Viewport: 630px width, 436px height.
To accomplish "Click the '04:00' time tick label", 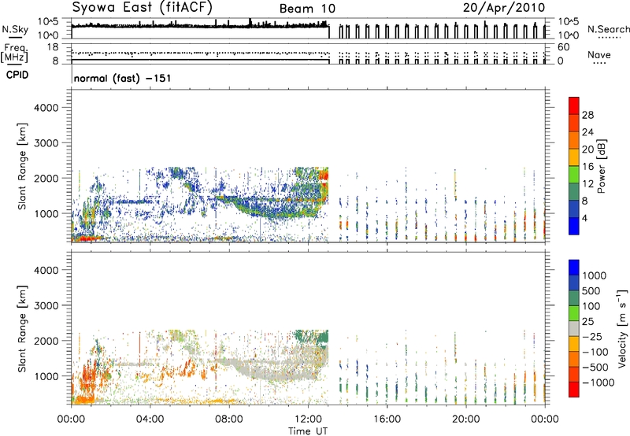I will click(x=150, y=419).
